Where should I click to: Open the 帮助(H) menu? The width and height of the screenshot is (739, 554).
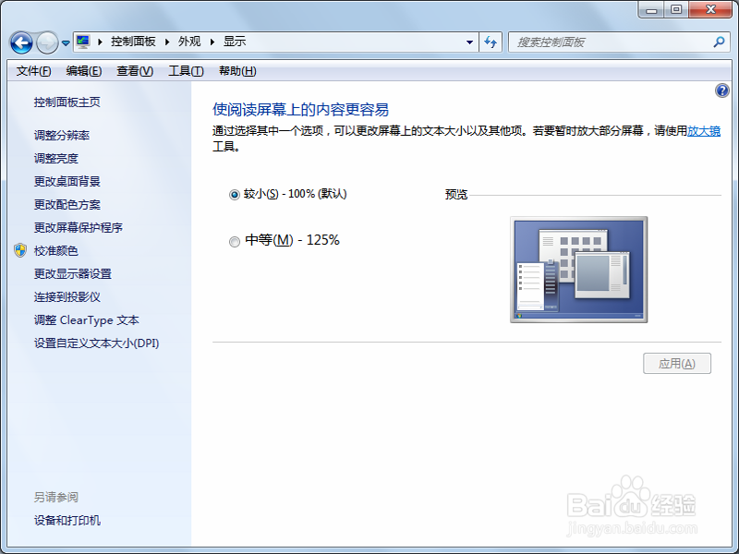pyautogui.click(x=237, y=71)
